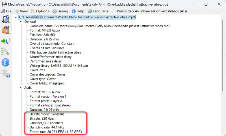This screenshot has height=136, width=226.
Task: Select Sampling rate: 44.1 kHz row
Action: [x=47, y=127]
